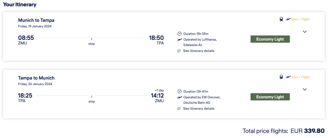The image size is (328, 138).
Task: Expand the Tampa to Munich flight card chevron
Action: click(305, 89)
